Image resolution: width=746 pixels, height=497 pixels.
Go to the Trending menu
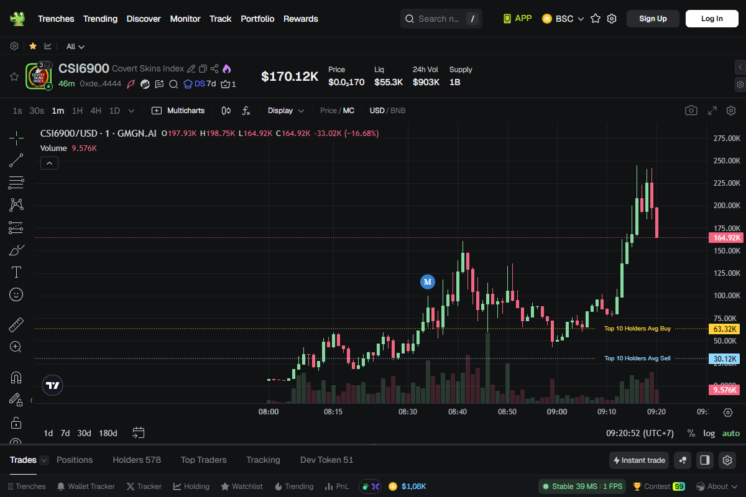[100, 19]
